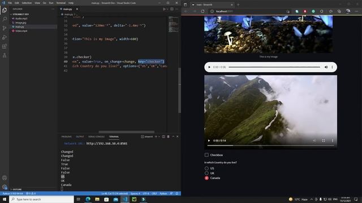Viewport: 362px width, 203px height.
Task: Open Explorer panel More Actions ellipsis
Action: (x=53, y=9)
